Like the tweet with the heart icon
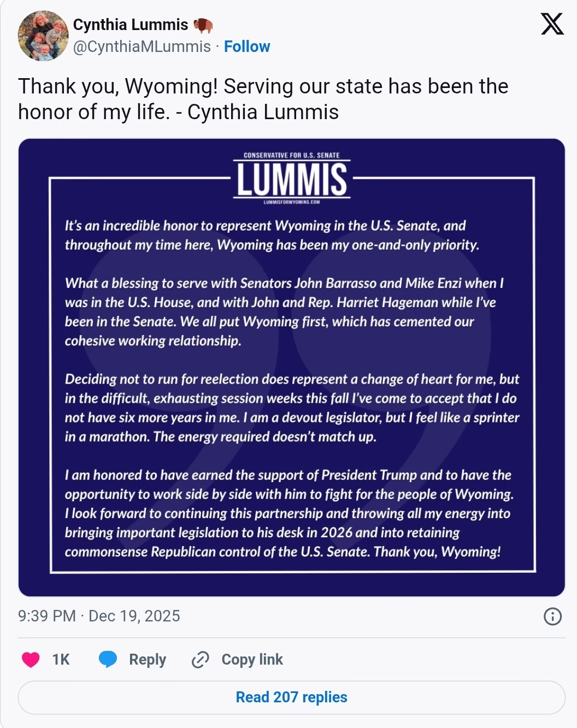The image size is (577, 728). pos(31,660)
